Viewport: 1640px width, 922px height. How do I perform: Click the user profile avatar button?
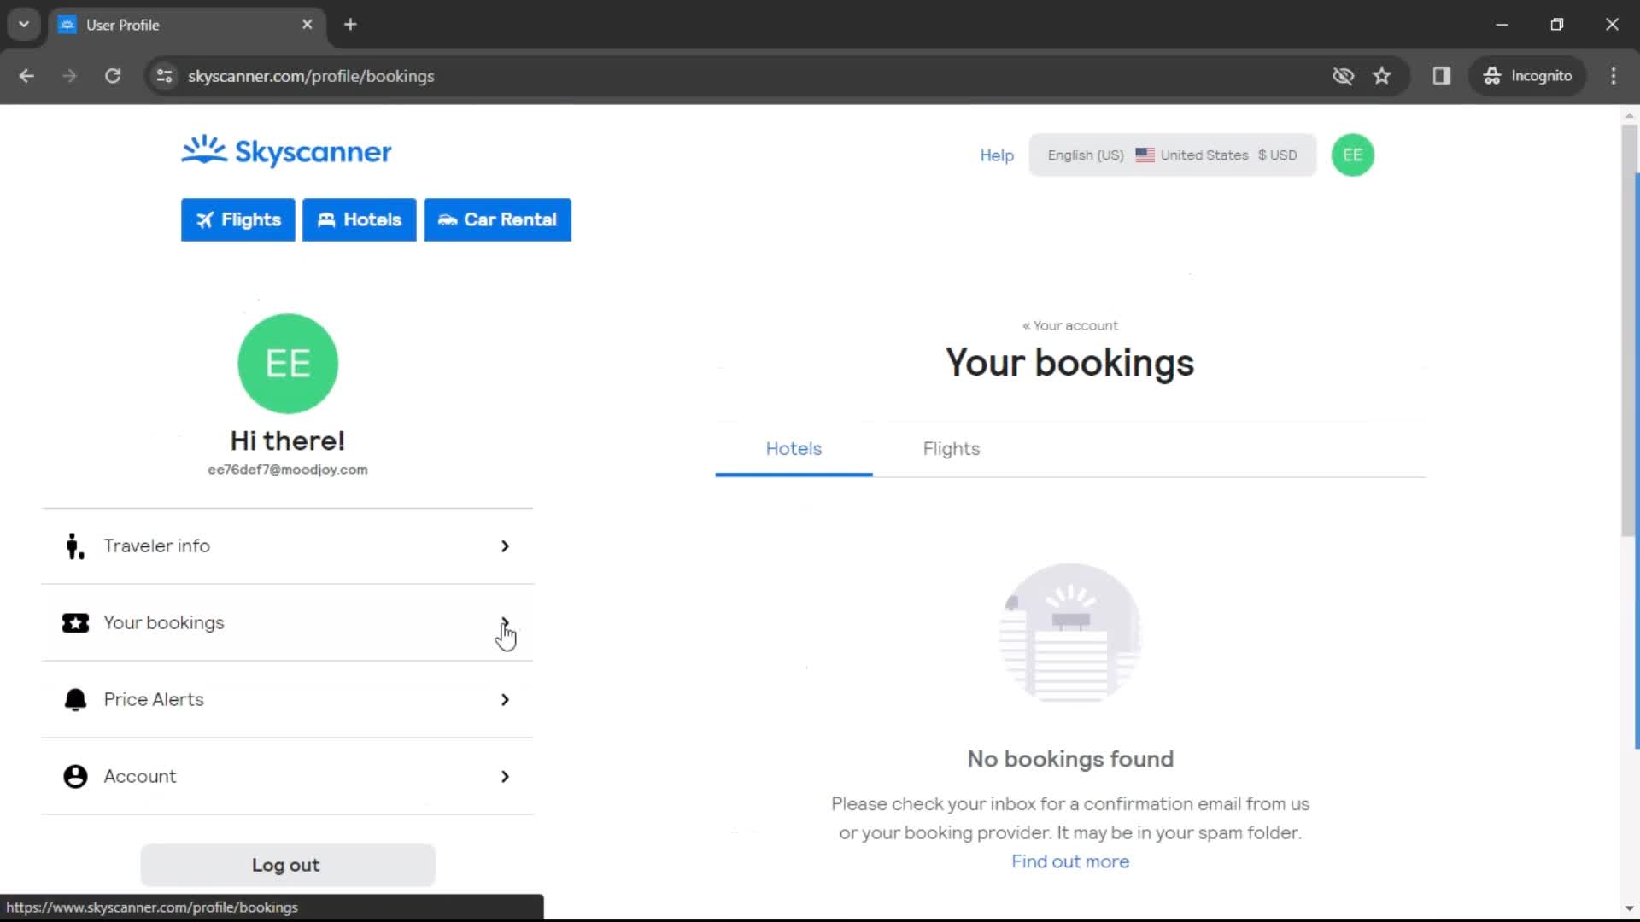tap(1351, 155)
